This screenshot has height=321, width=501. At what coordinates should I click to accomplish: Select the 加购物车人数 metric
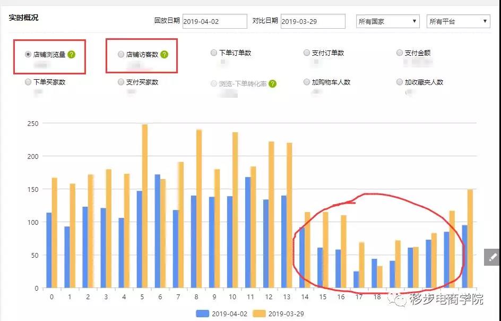click(x=307, y=82)
